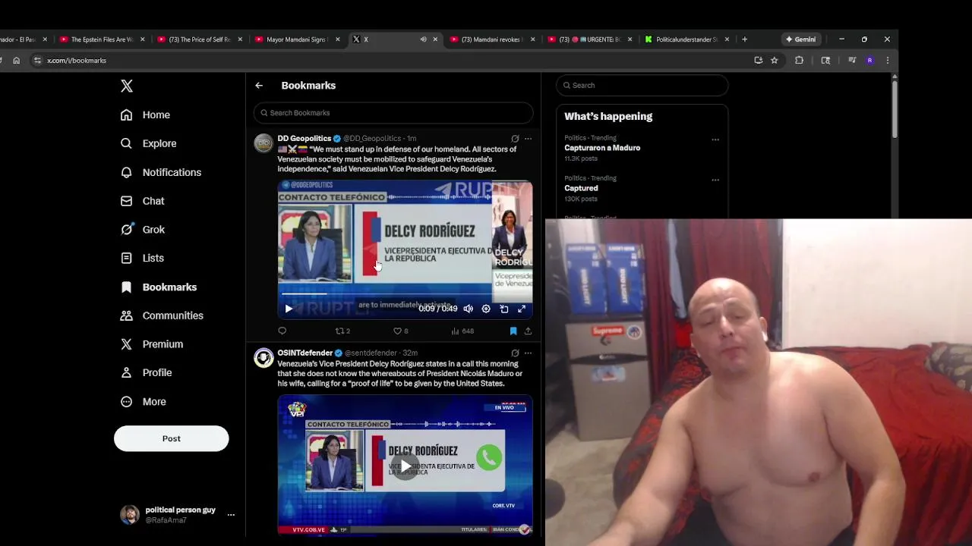The height and width of the screenshot is (546, 972).
Task: Switch to The Price of Self Re tab
Action: [x=199, y=39]
